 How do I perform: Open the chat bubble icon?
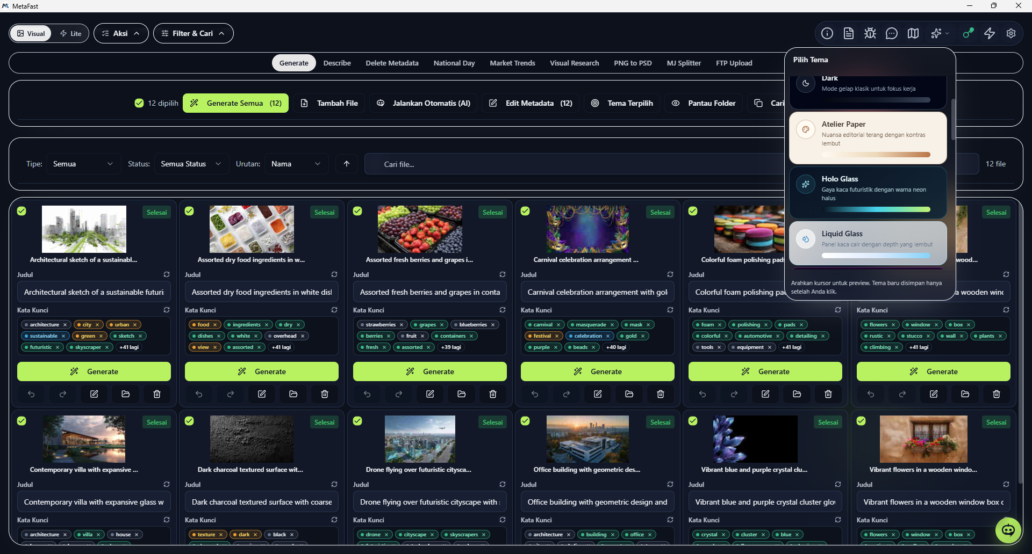(x=892, y=33)
